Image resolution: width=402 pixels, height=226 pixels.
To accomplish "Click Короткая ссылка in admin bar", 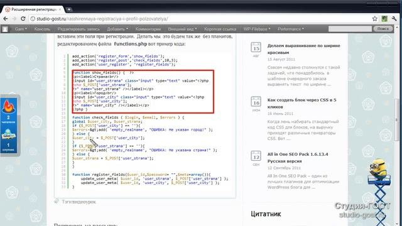I will (x=220, y=29).
